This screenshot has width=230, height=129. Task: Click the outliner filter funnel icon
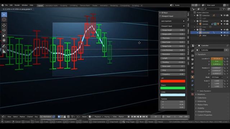point(224,9)
